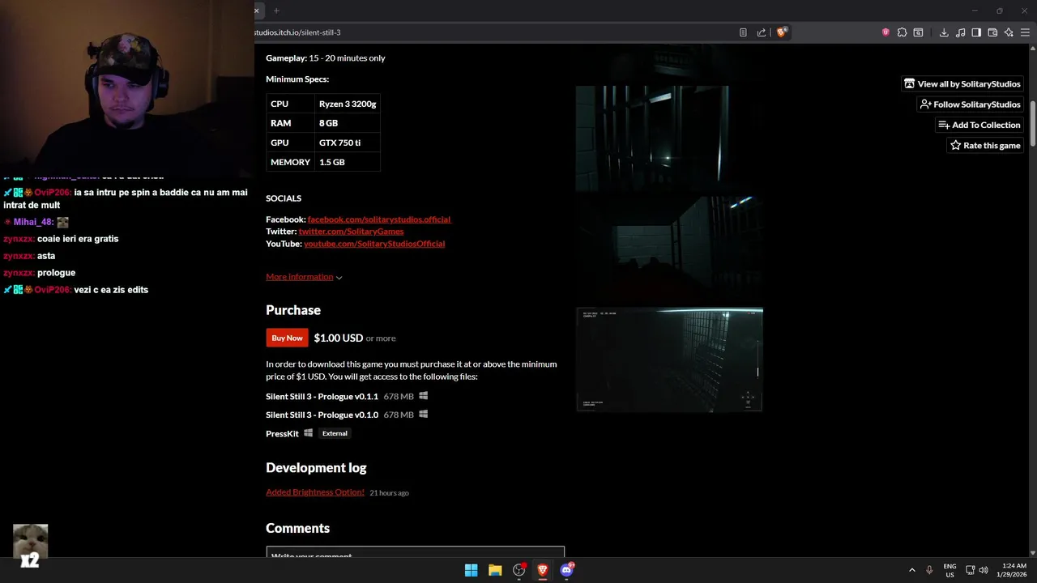Open View all by SolitaryStudios
The width and height of the screenshot is (1037, 583).
tap(962, 84)
